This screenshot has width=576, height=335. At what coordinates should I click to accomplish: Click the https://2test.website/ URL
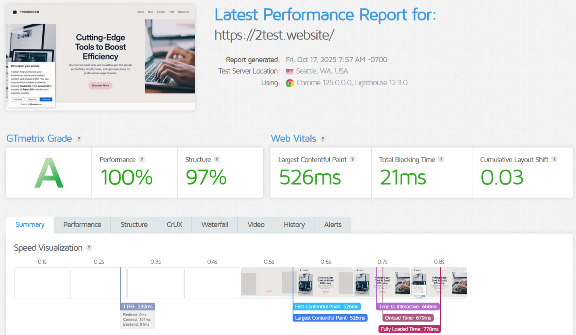274,35
